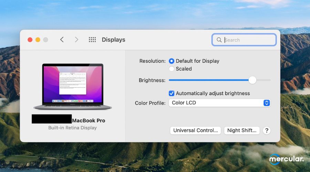Minimize the Displays window with the yellow button
This screenshot has width=310, height=172.
[38, 40]
